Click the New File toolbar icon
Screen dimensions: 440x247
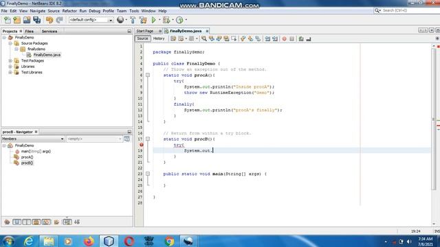pyautogui.click(x=8, y=20)
